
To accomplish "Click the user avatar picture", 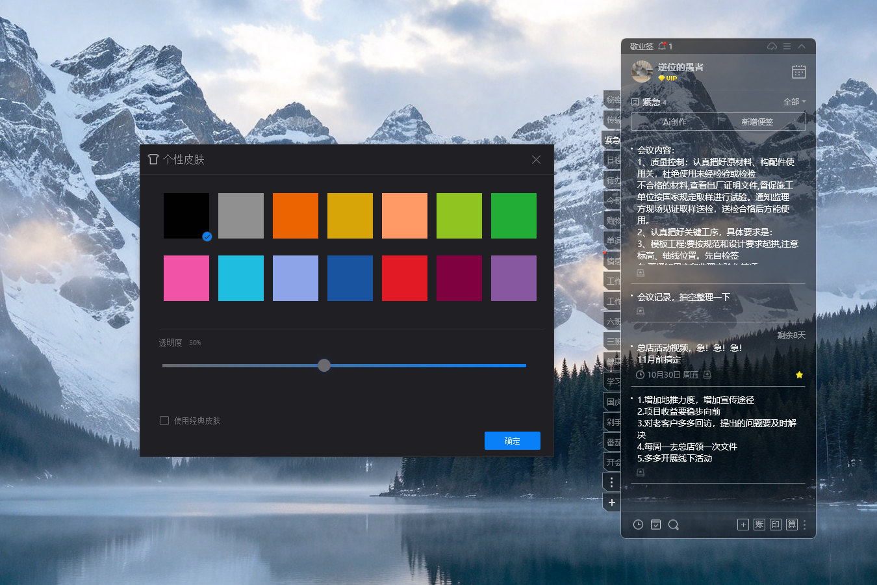I will (642, 71).
